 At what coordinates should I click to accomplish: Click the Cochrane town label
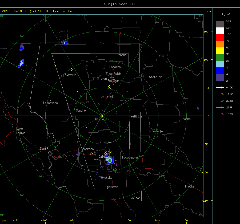(87, 149)
